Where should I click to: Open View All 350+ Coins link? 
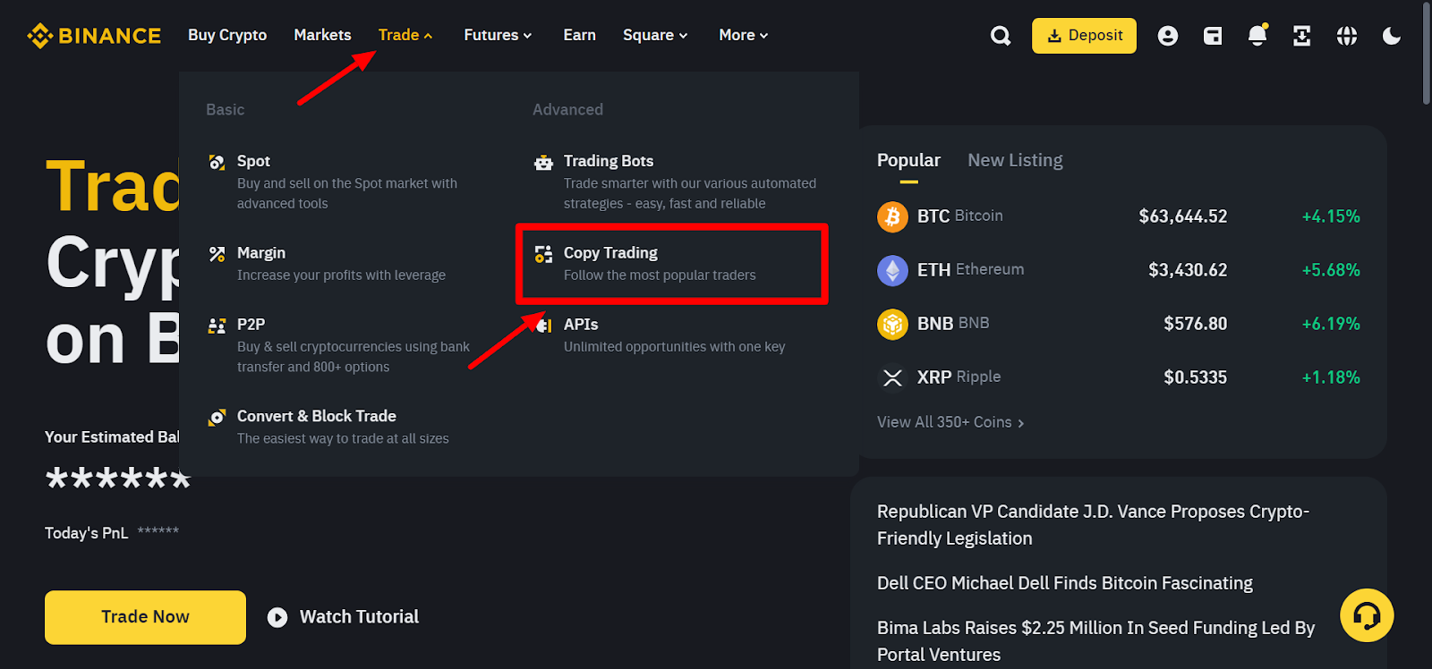pos(950,422)
